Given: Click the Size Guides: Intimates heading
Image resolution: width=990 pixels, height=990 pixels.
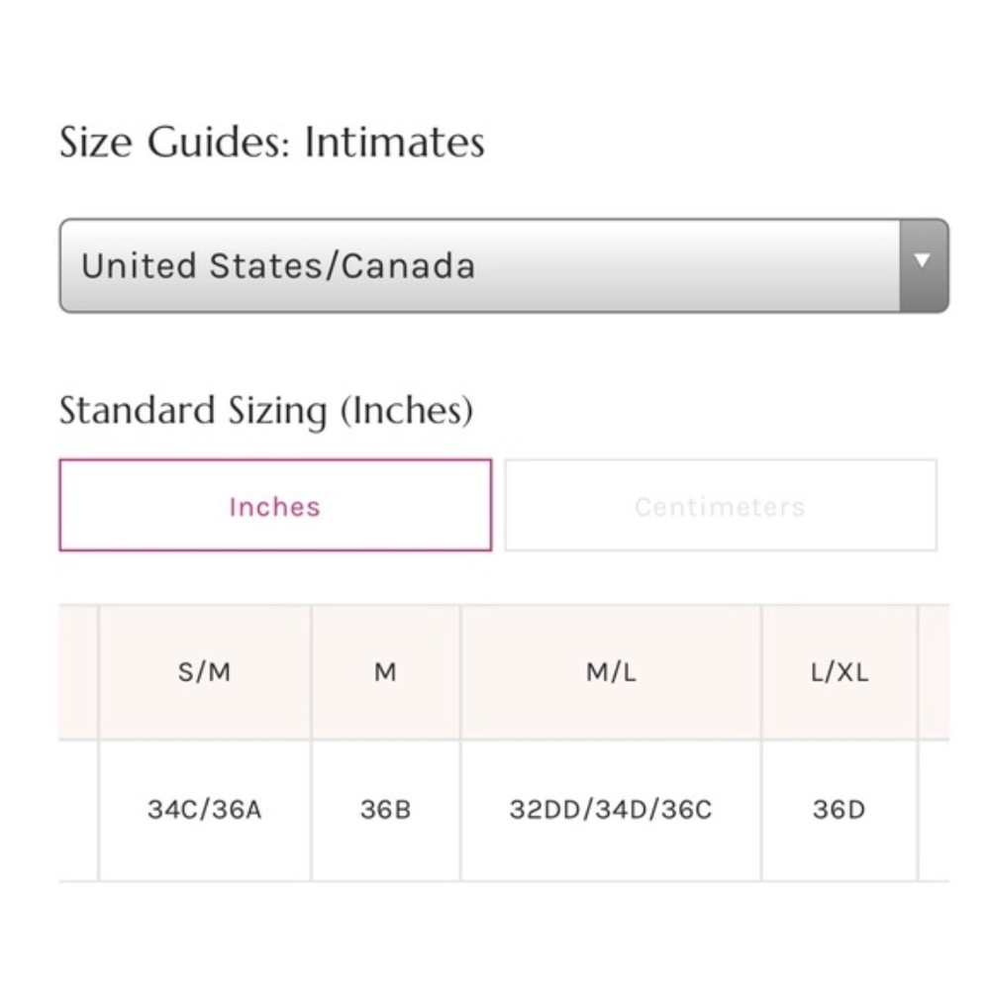Looking at the screenshot, I should point(272,143).
